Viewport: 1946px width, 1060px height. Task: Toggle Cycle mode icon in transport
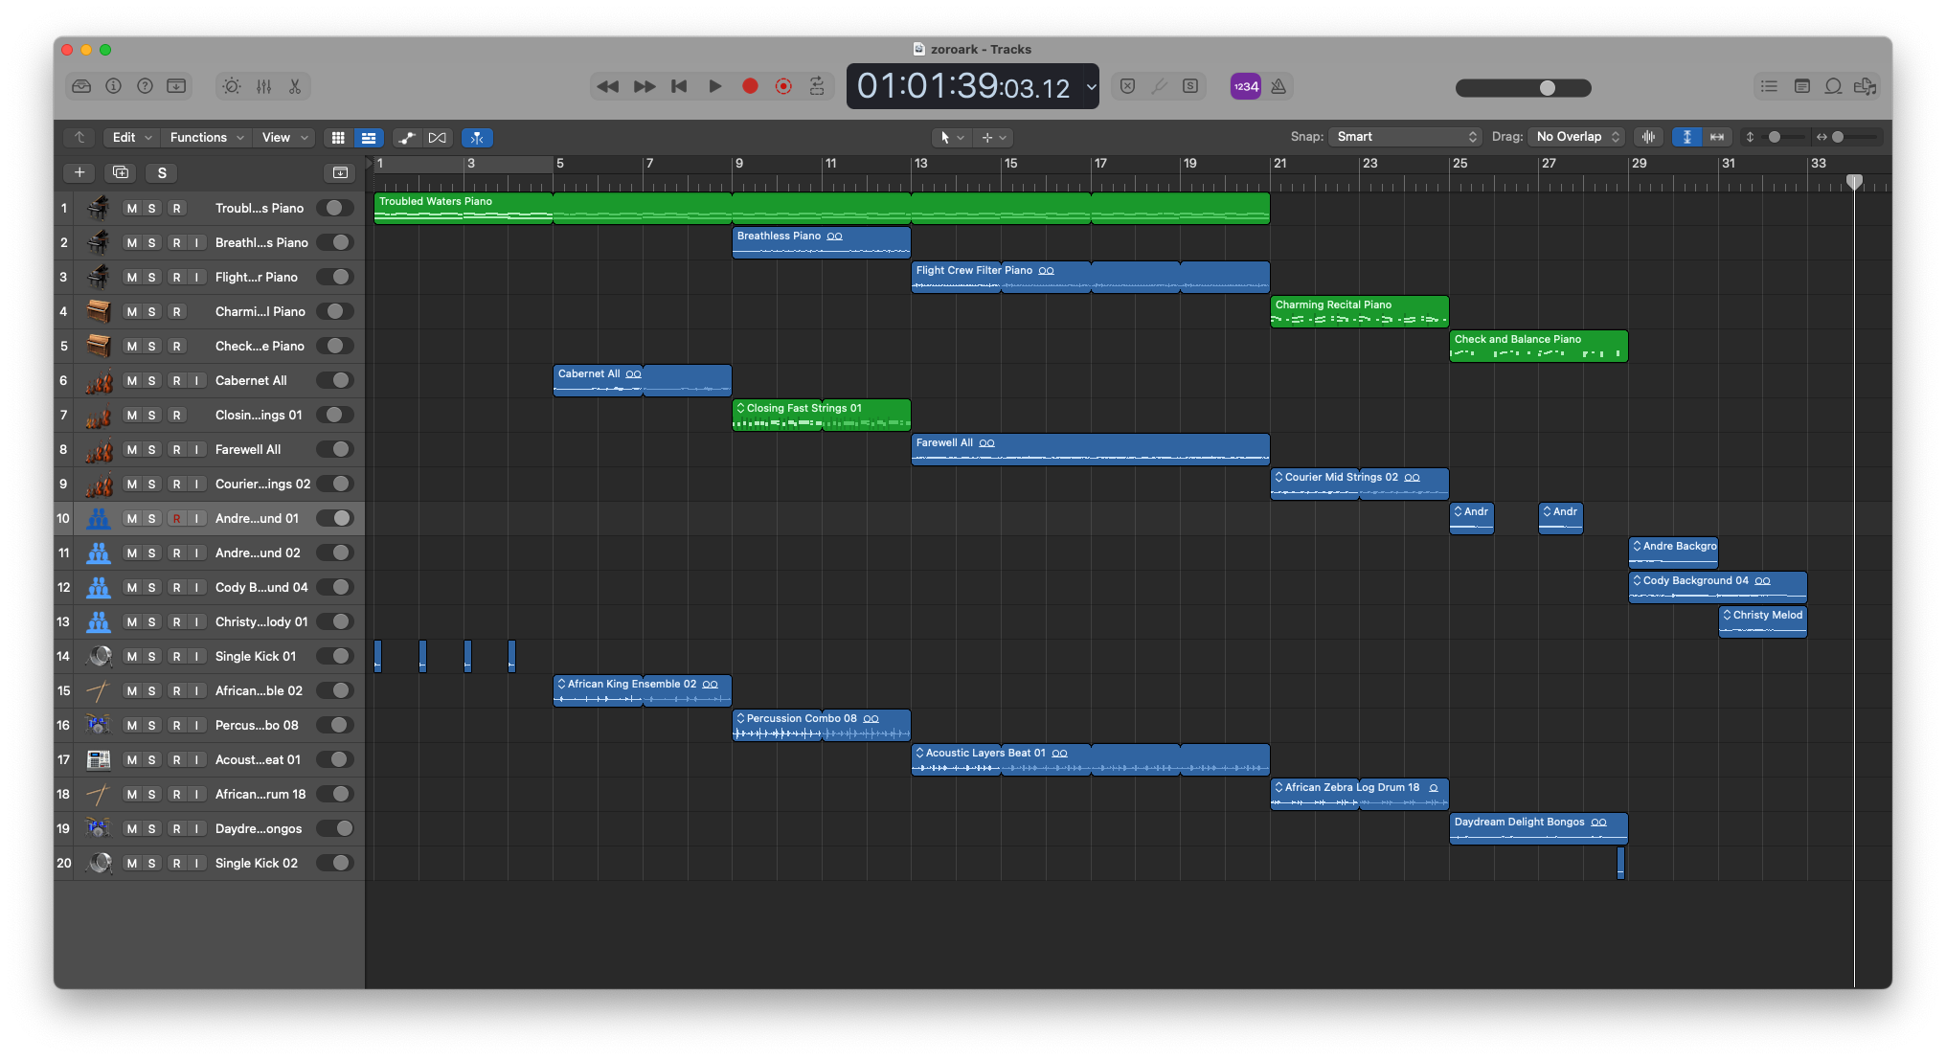coord(817,86)
